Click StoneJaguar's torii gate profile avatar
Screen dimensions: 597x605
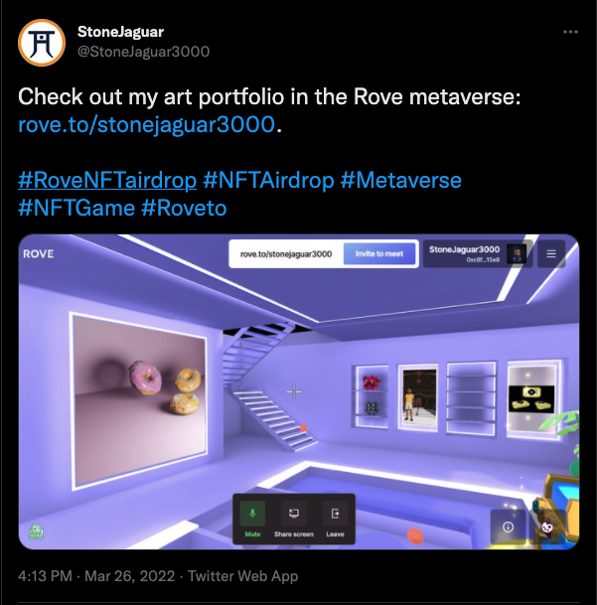(42, 43)
